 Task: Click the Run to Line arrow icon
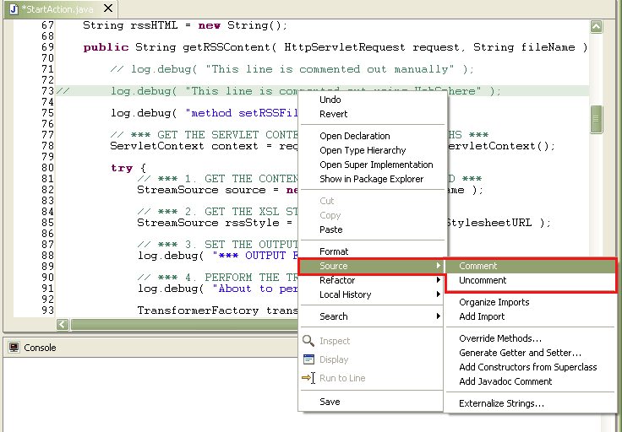(x=308, y=378)
